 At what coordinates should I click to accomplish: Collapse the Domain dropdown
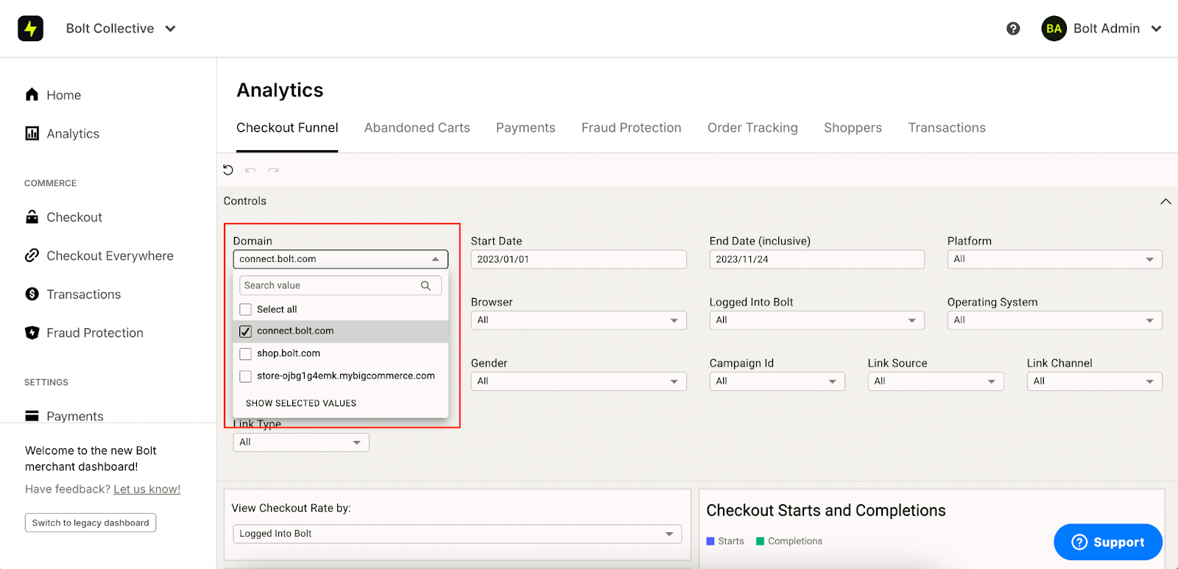coord(340,259)
